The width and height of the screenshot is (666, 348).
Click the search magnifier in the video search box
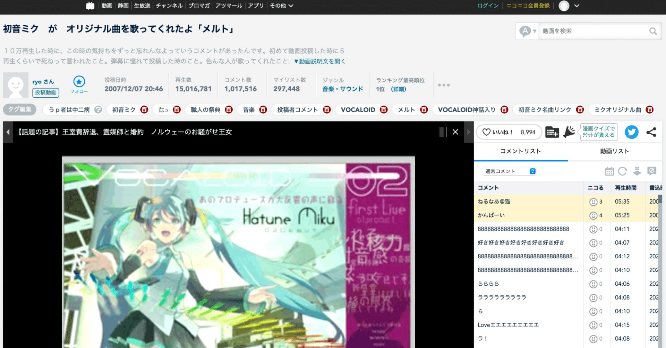point(653,31)
